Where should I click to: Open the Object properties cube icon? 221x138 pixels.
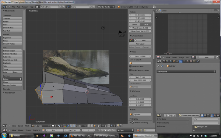pos(174,61)
